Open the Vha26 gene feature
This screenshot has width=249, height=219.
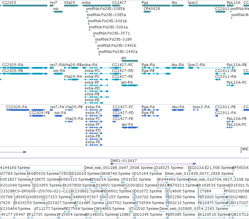(71, 6)
